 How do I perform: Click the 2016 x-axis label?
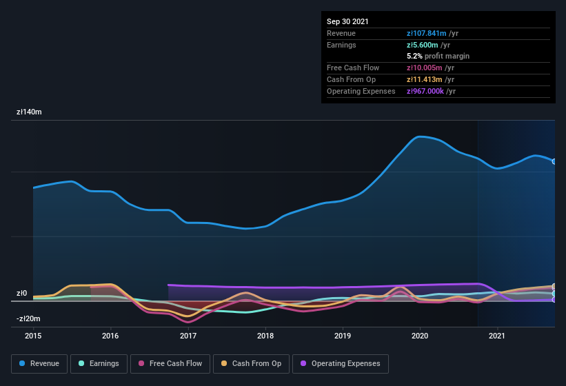point(110,336)
